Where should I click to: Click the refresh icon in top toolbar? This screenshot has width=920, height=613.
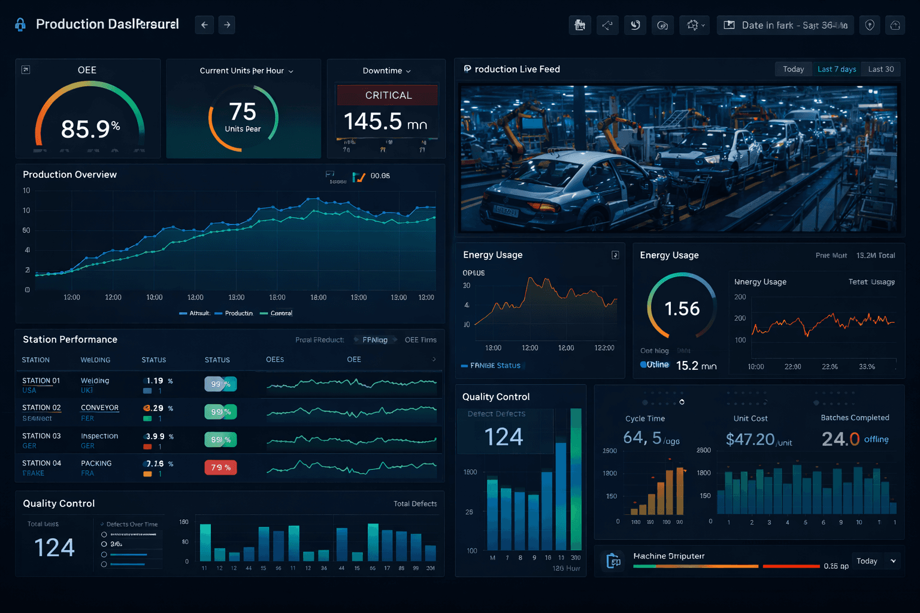click(x=635, y=25)
